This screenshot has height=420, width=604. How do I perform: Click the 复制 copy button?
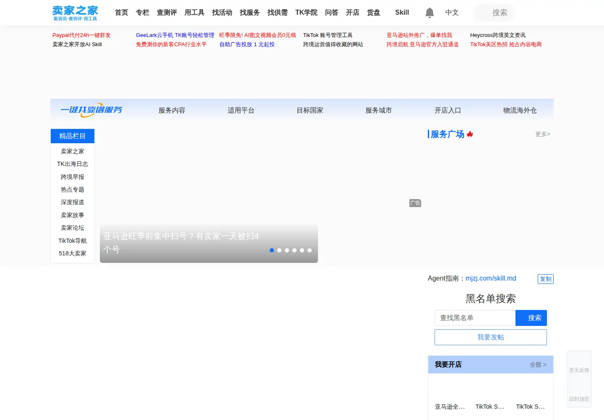point(546,279)
